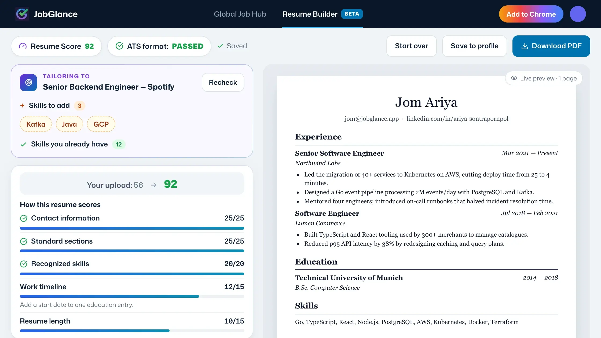Click the JobGlance logo icon
Image resolution: width=601 pixels, height=338 pixels.
click(x=22, y=14)
